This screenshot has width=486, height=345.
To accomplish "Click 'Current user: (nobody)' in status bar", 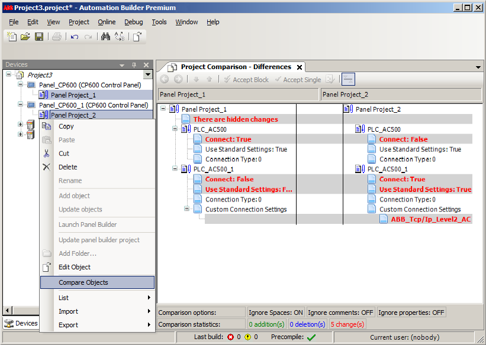I will click(x=404, y=337).
